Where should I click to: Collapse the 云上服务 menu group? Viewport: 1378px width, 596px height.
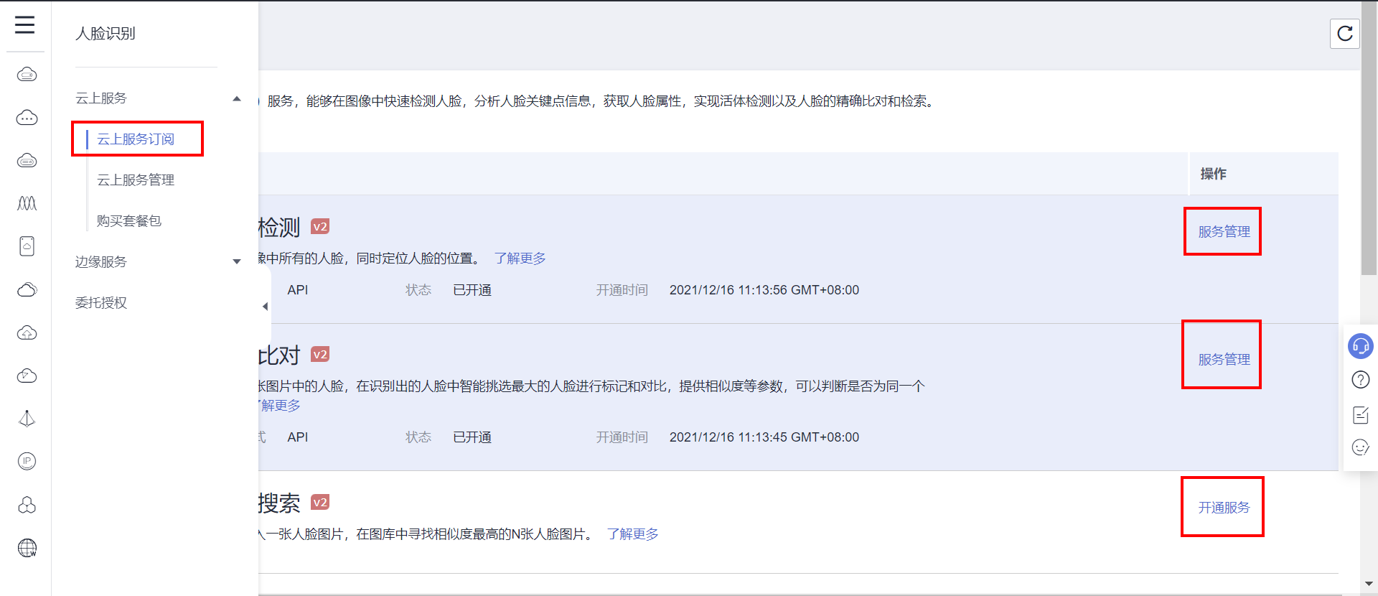[237, 98]
